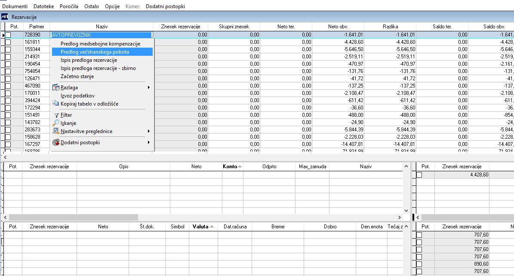Expand the Razlaga submenu arrow
514x276 pixels.
pos(148,87)
